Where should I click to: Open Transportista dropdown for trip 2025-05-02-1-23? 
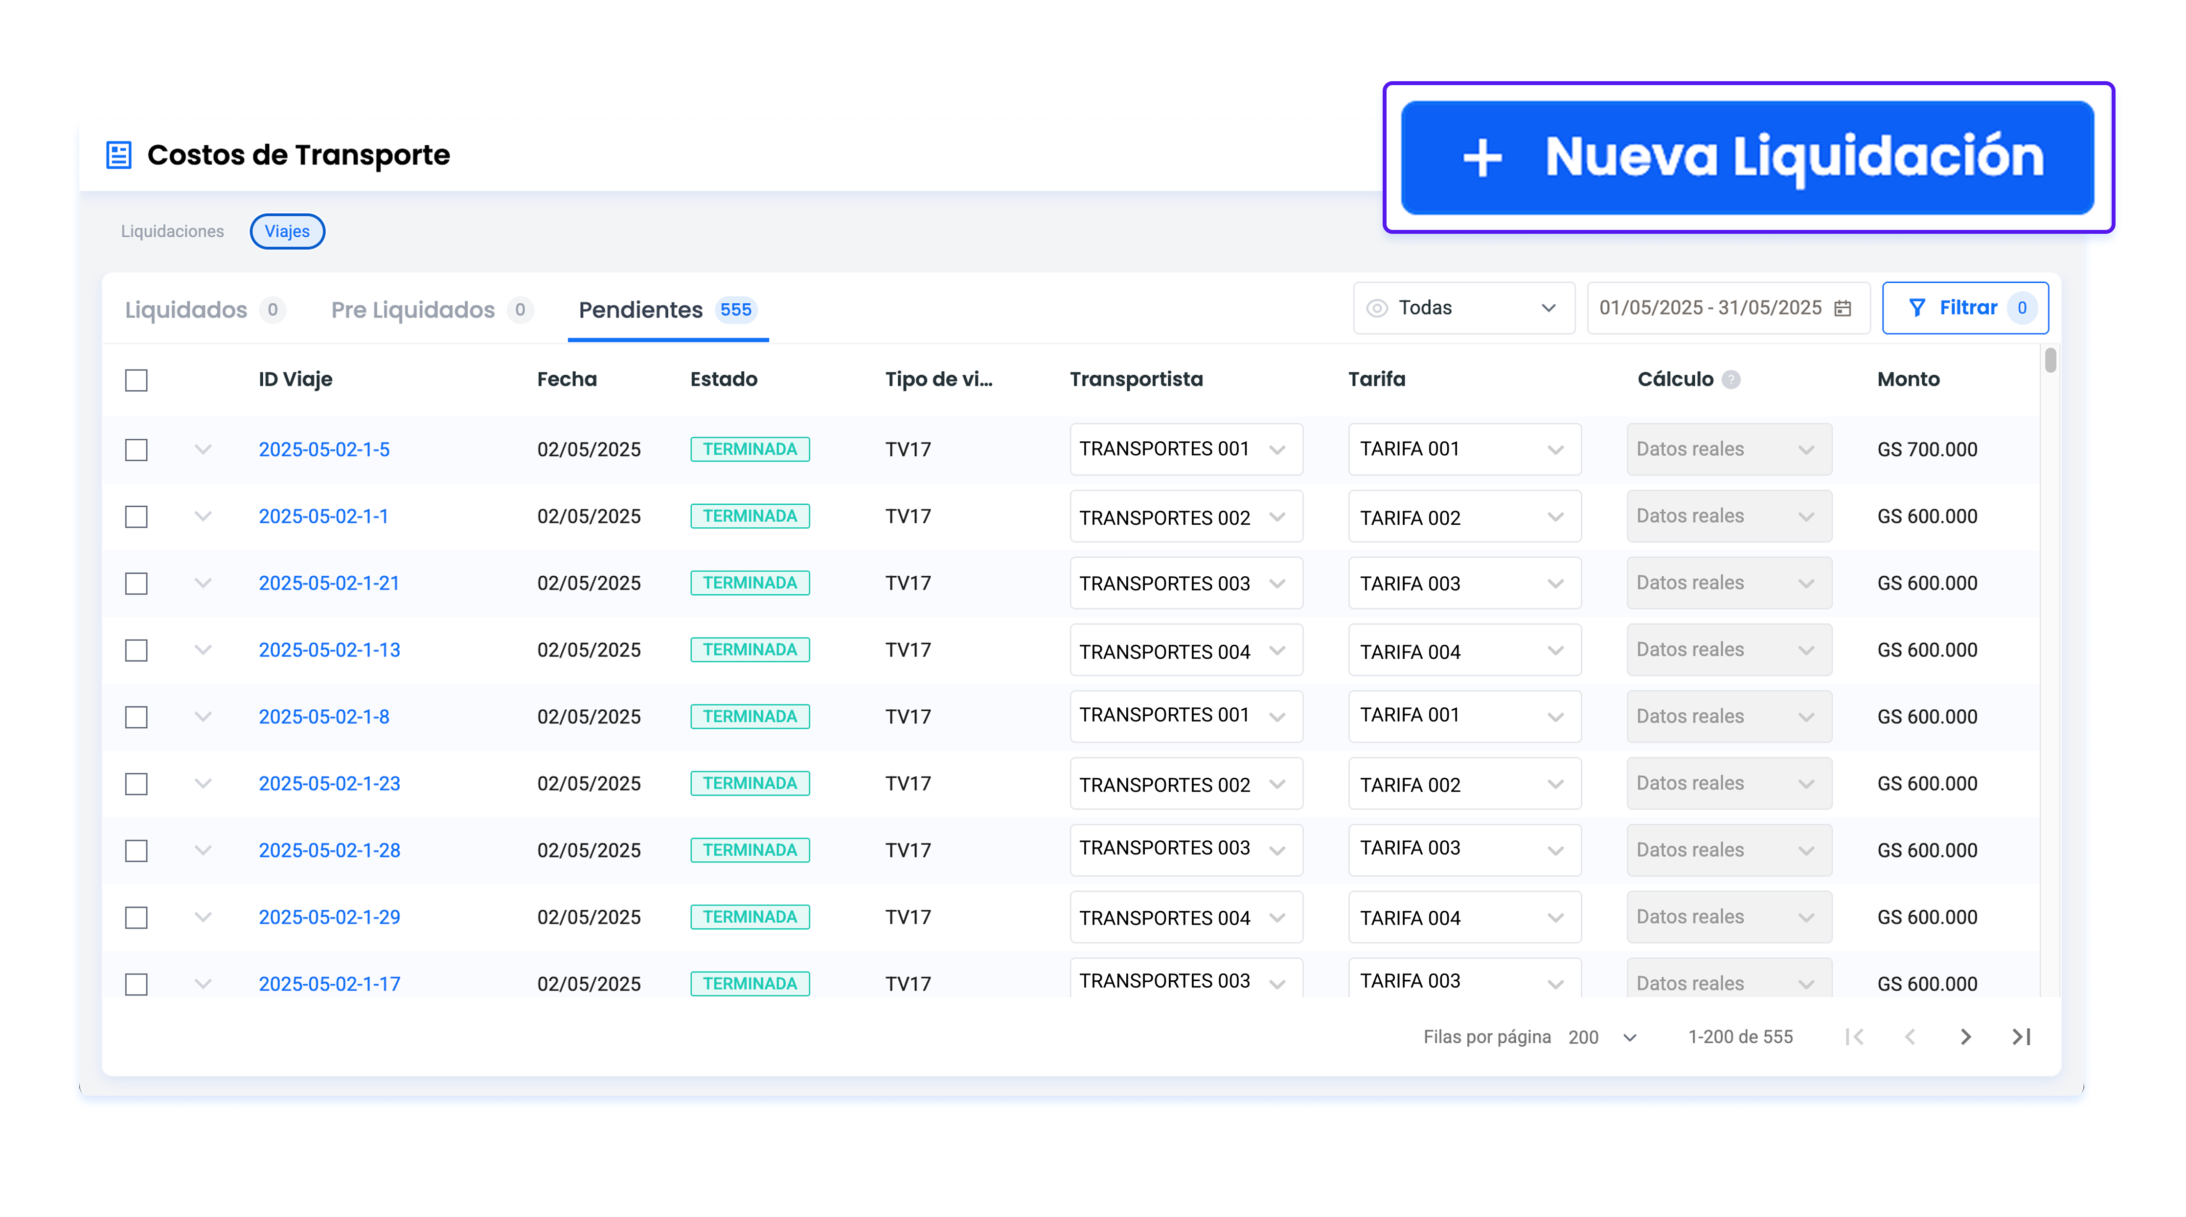tap(1185, 783)
